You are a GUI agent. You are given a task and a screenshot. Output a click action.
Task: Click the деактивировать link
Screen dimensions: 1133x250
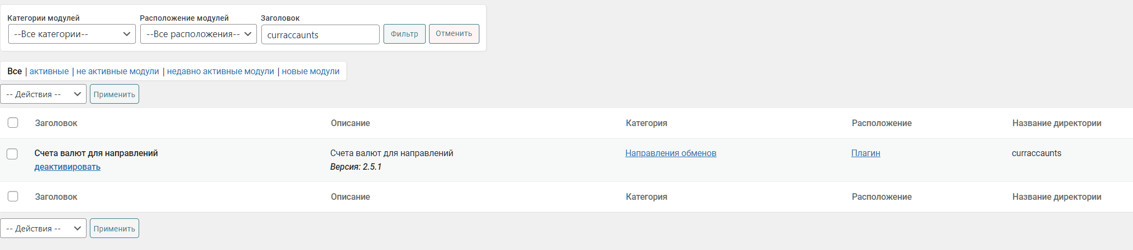(x=67, y=167)
